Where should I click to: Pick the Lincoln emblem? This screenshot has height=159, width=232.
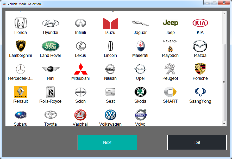(110, 46)
